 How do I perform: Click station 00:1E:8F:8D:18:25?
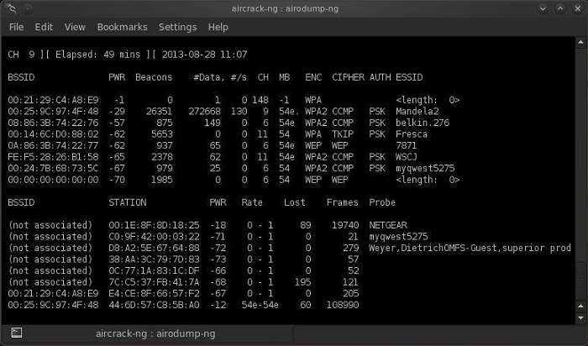(154, 225)
